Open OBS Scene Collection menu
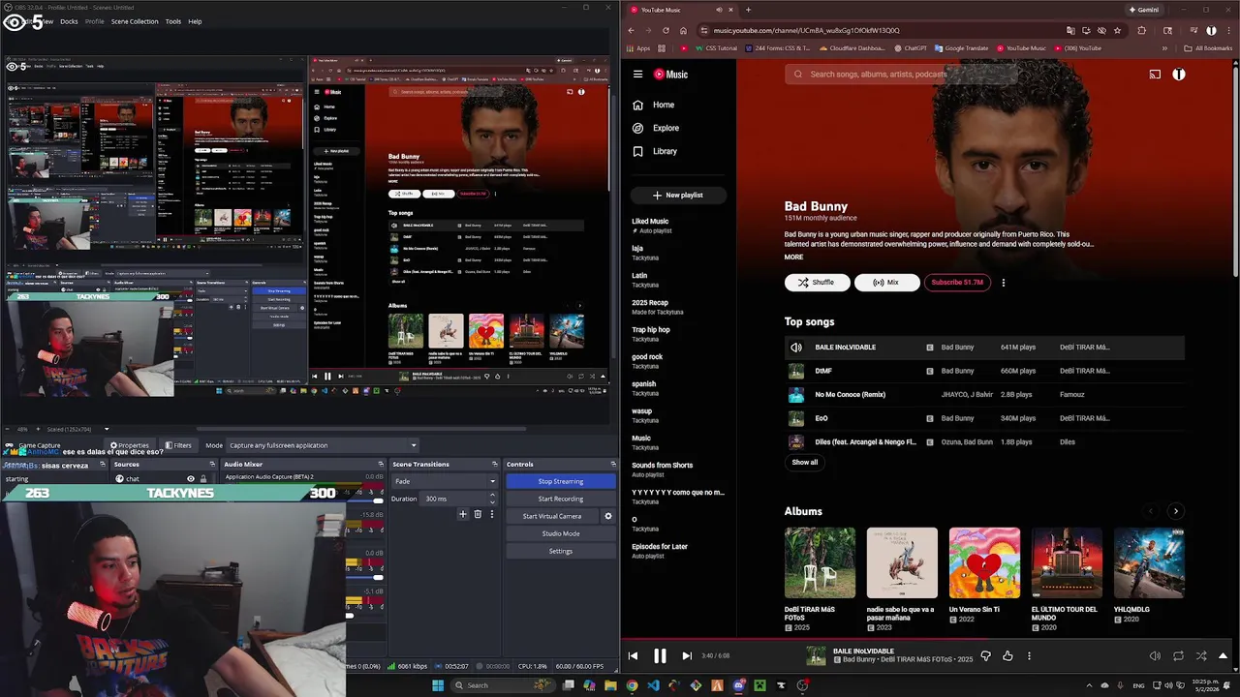 point(135,21)
